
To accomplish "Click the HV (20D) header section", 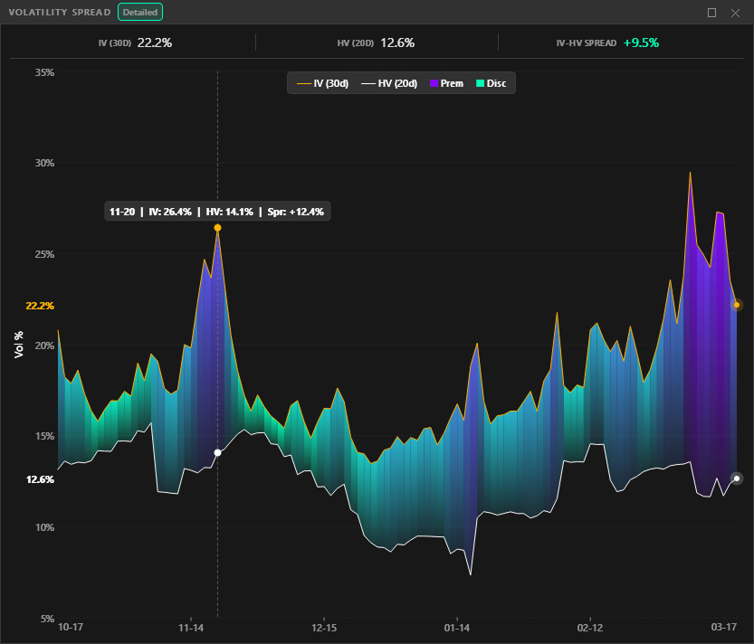I will 374,42.
